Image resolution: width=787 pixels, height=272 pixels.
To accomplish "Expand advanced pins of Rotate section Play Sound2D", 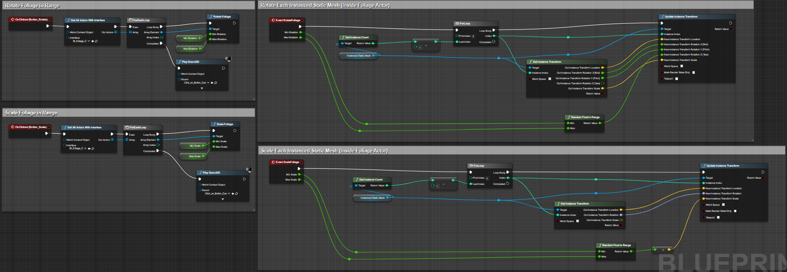I will click(x=202, y=88).
